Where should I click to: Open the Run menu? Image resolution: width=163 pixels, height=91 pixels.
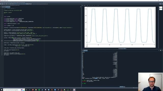(9, 2)
